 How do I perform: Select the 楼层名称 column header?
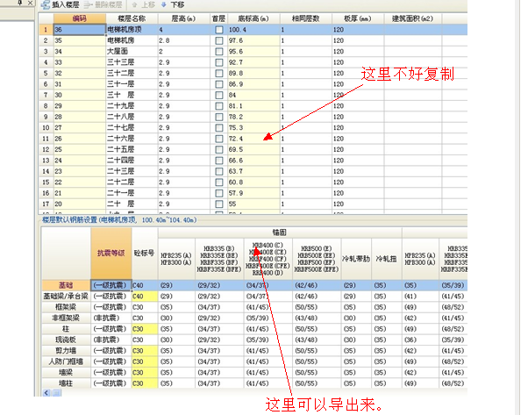[x=132, y=18]
